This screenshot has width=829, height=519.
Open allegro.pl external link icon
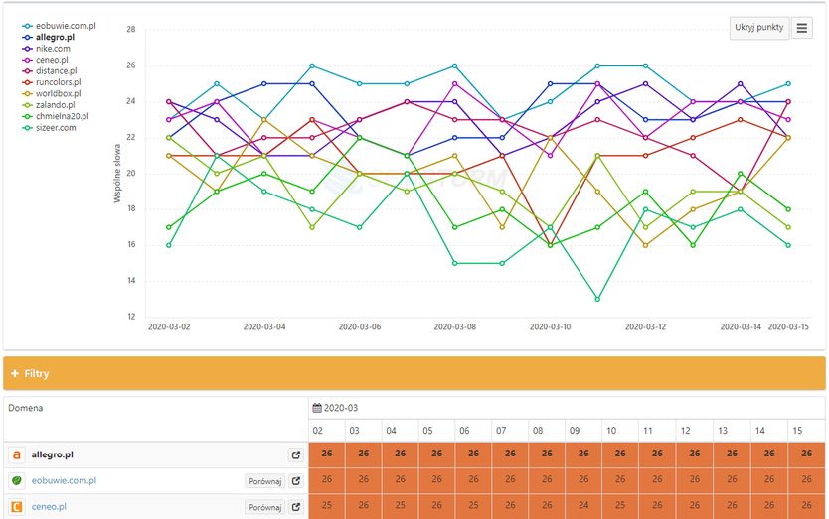(296, 454)
